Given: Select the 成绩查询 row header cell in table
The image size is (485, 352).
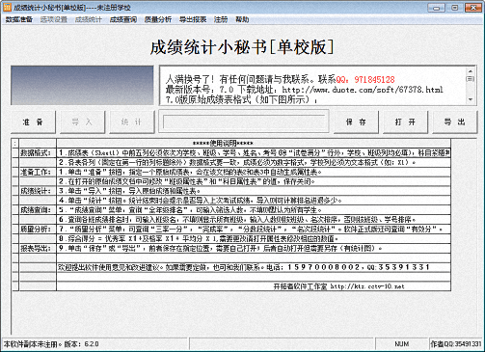Looking at the screenshot, I should (38, 210).
